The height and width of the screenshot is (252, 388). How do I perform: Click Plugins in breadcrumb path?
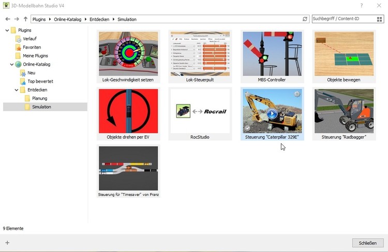[39, 19]
